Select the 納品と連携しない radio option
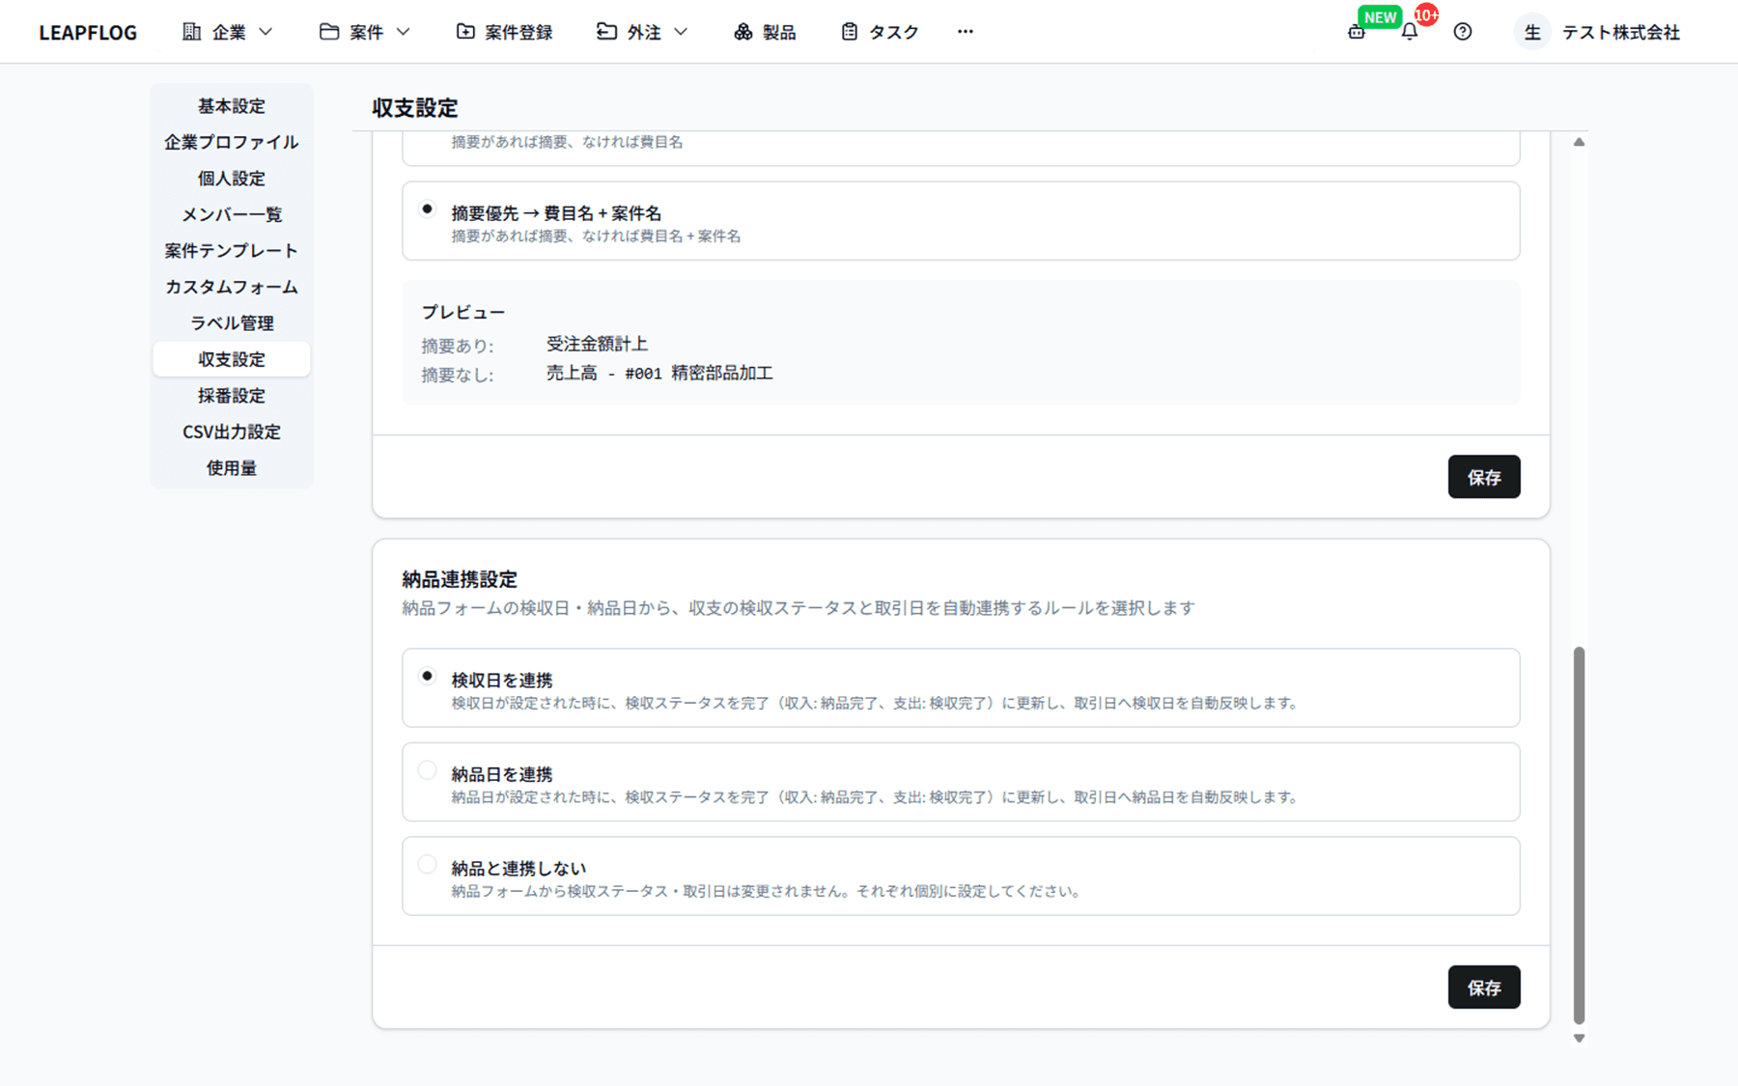 [427, 865]
